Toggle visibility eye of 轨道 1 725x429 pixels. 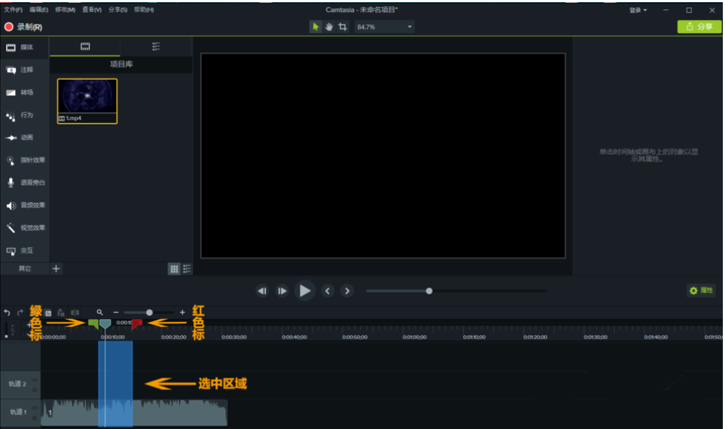35,407
